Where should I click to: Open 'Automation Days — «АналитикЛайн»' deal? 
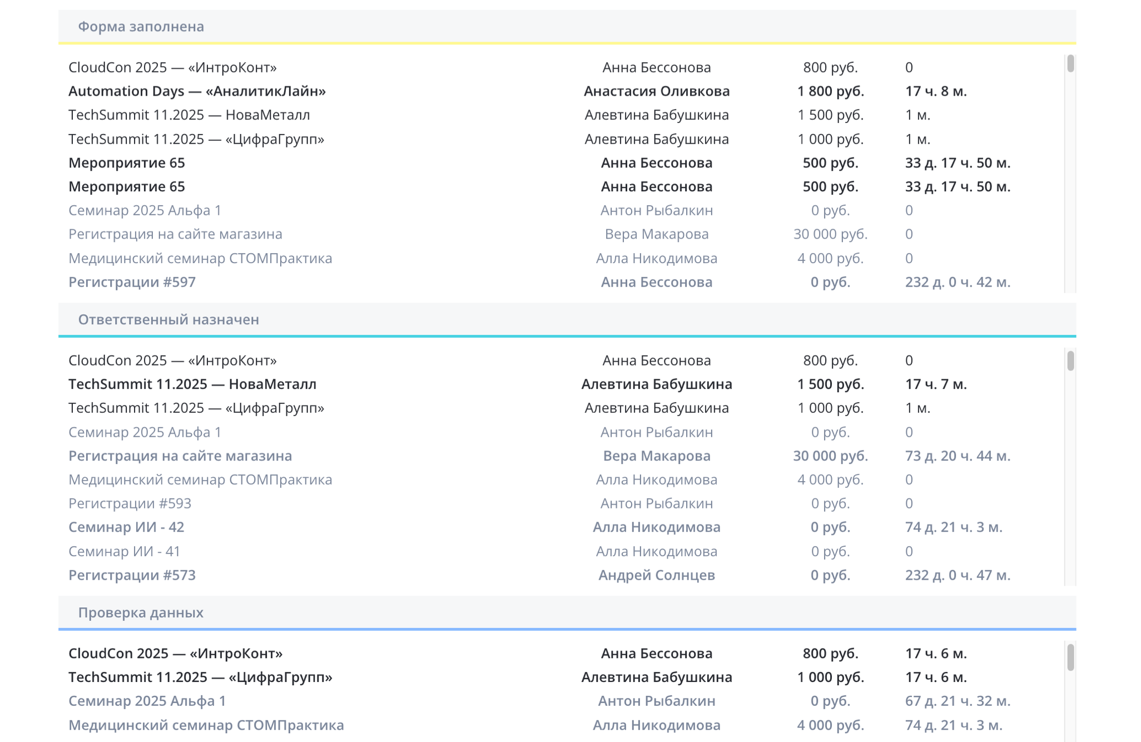click(197, 91)
